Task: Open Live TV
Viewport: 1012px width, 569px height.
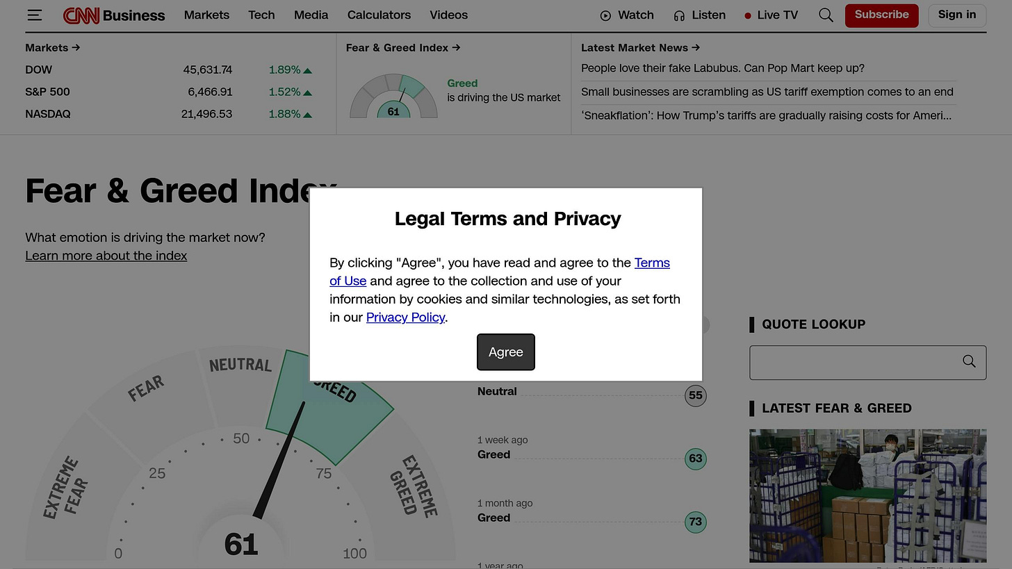Action: pyautogui.click(x=771, y=15)
